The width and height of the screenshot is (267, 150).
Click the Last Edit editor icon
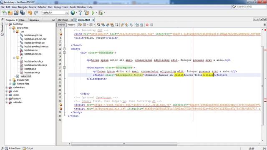(80, 25)
